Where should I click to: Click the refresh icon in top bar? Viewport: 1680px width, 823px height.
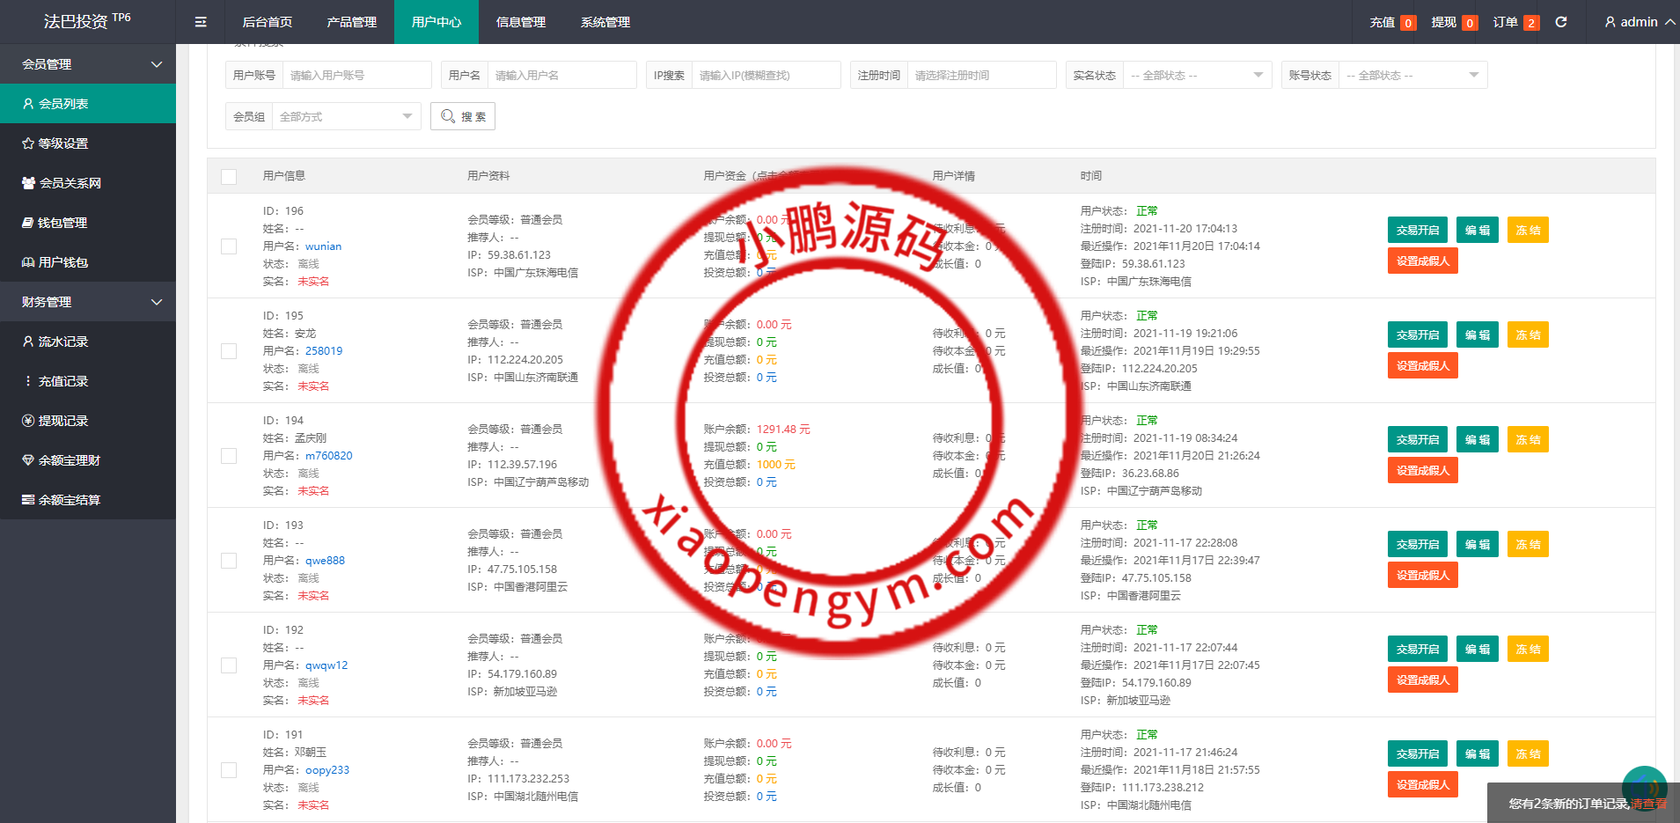pos(1561,22)
